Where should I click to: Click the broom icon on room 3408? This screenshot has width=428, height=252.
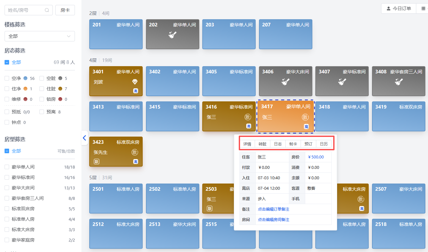399,82
